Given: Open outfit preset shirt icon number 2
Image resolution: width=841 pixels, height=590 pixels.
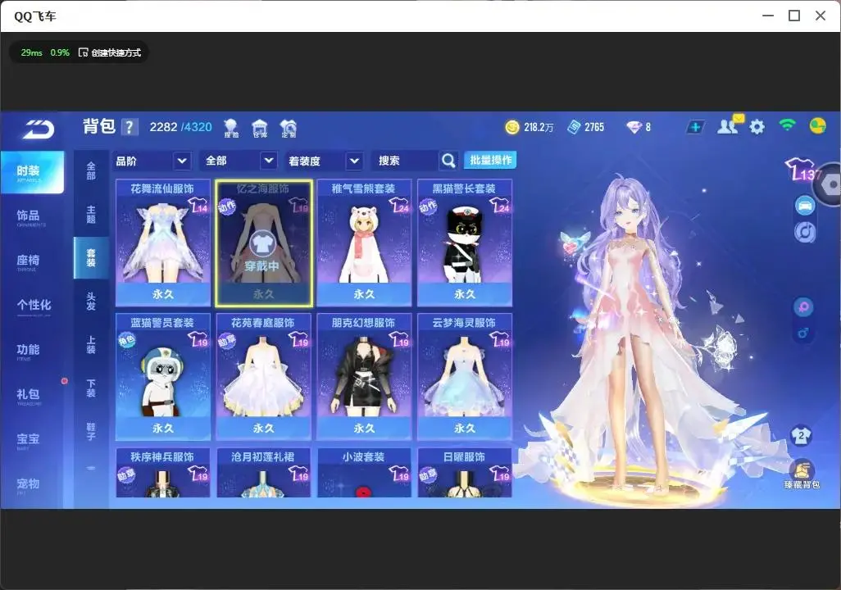Looking at the screenshot, I should click(802, 435).
